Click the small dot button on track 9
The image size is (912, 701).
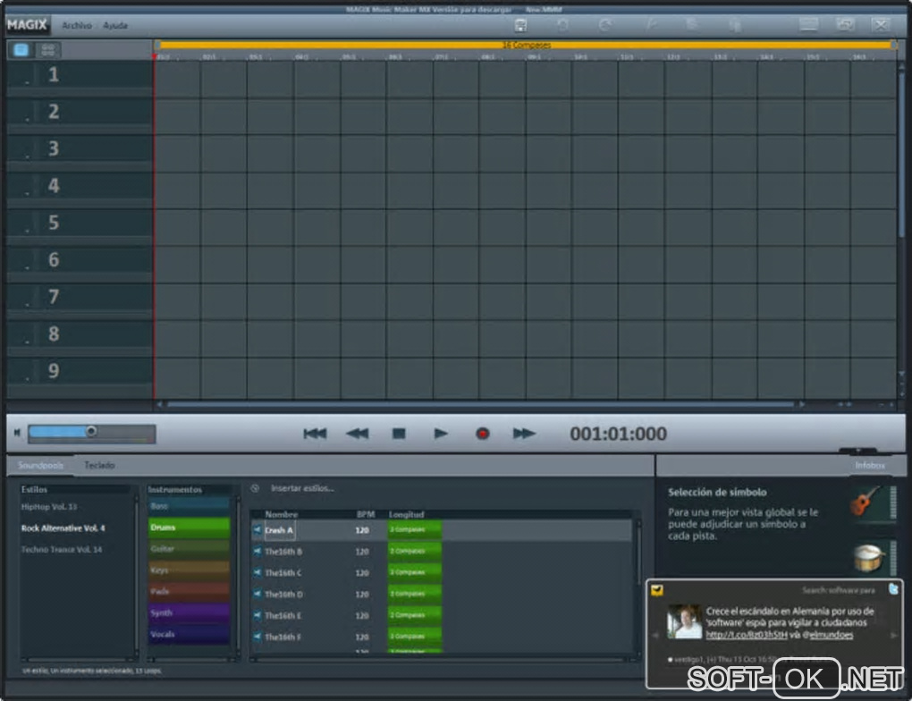(x=27, y=378)
